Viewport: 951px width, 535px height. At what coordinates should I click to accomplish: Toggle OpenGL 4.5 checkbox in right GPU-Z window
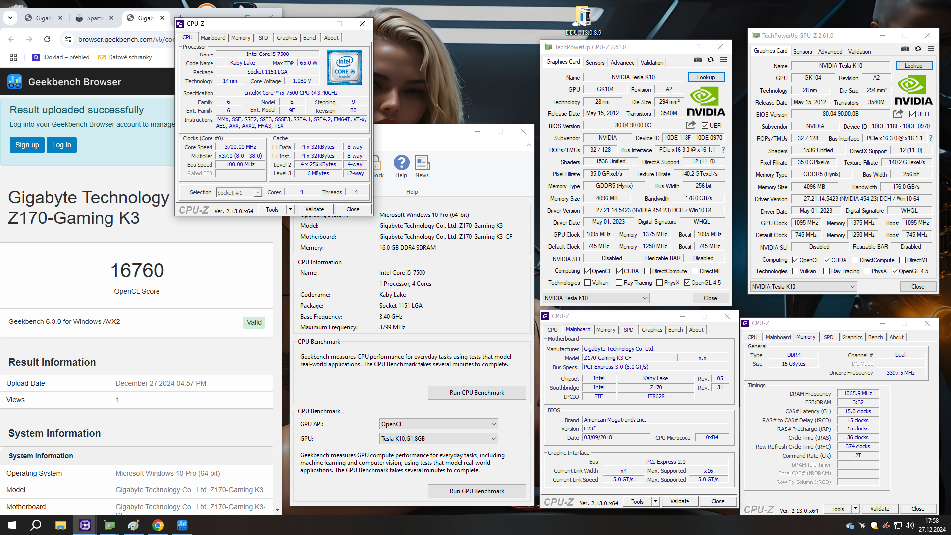click(895, 271)
